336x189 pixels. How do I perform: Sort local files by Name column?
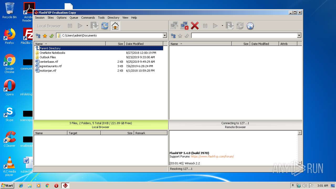tap(70, 44)
